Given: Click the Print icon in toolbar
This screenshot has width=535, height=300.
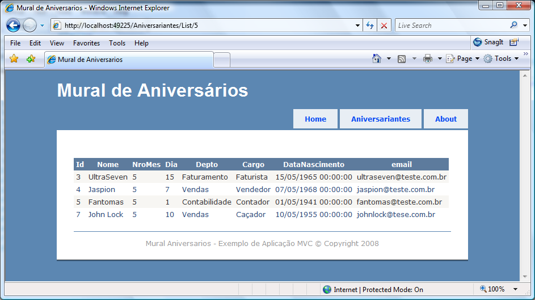Looking at the screenshot, I should pos(428,59).
